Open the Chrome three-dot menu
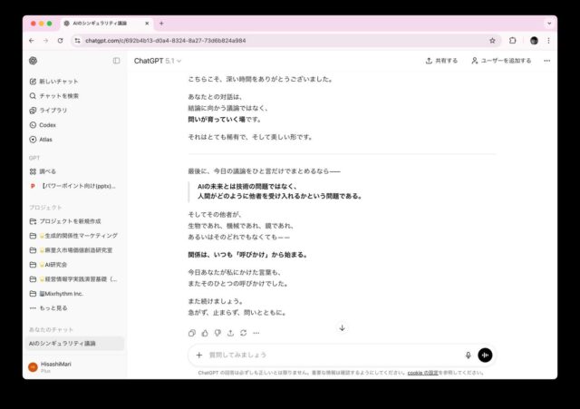Screen dimensions: 580x409 [548, 41]
